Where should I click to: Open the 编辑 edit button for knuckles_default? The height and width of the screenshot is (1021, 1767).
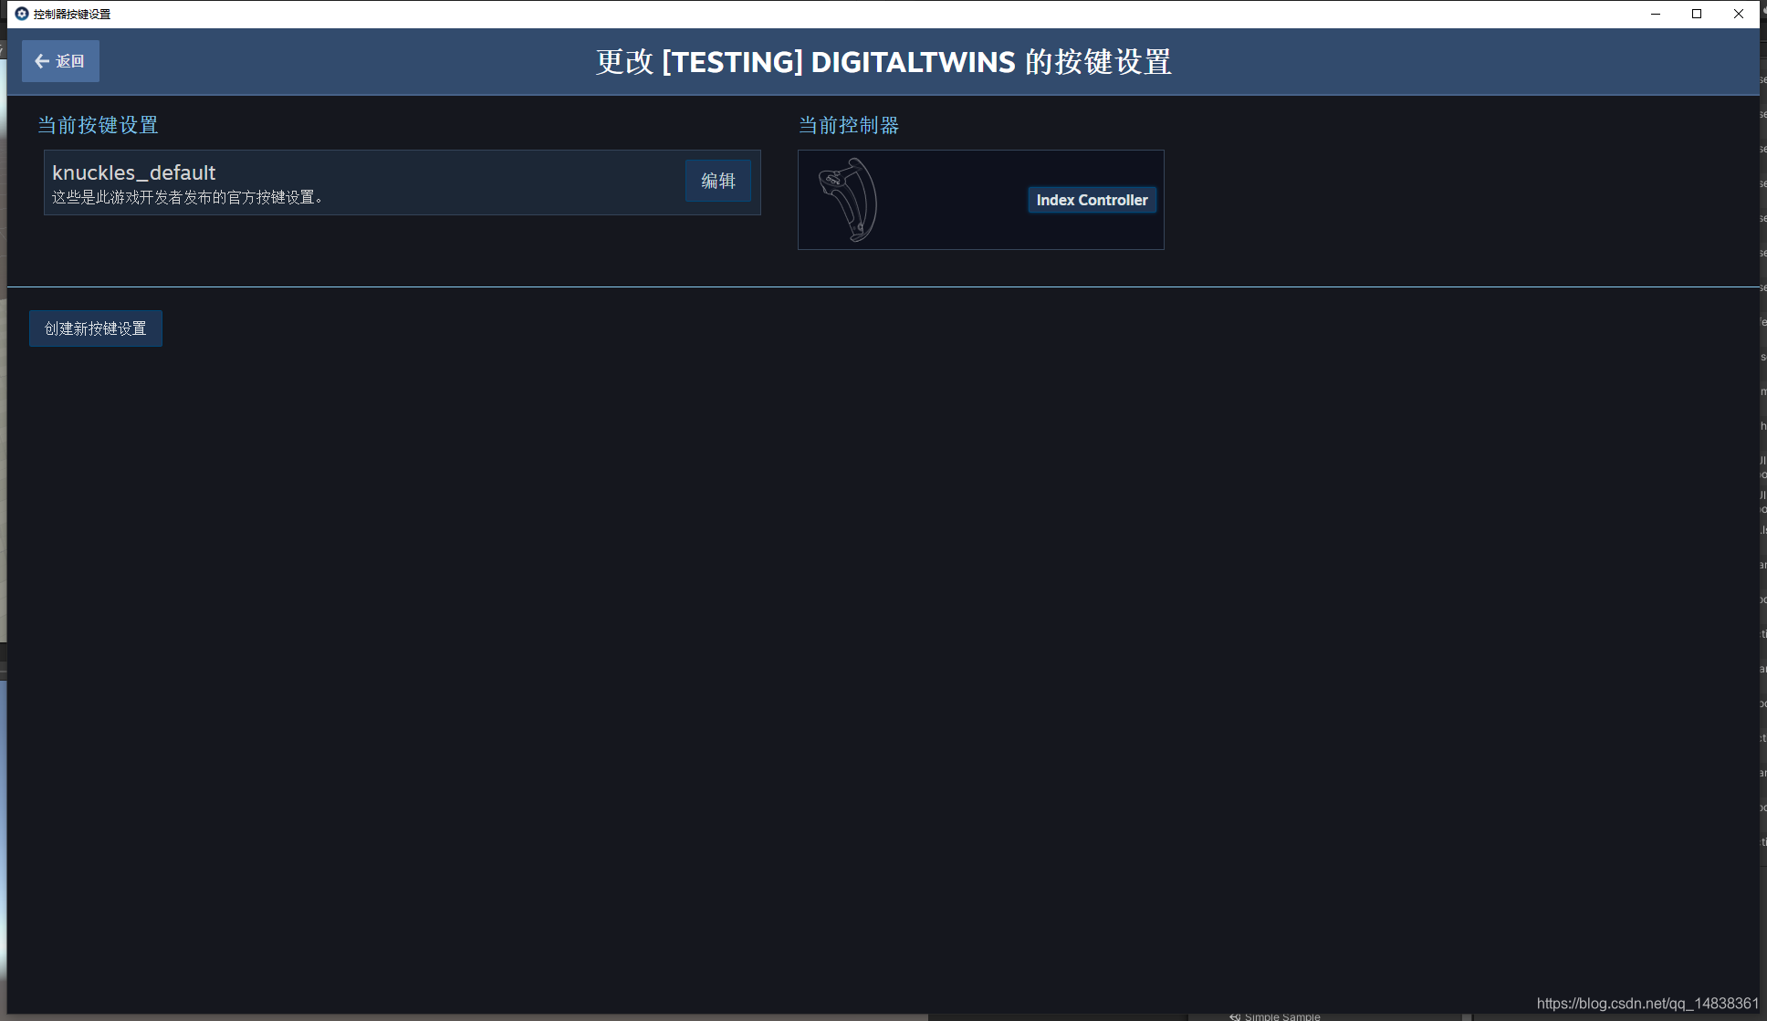[717, 181]
